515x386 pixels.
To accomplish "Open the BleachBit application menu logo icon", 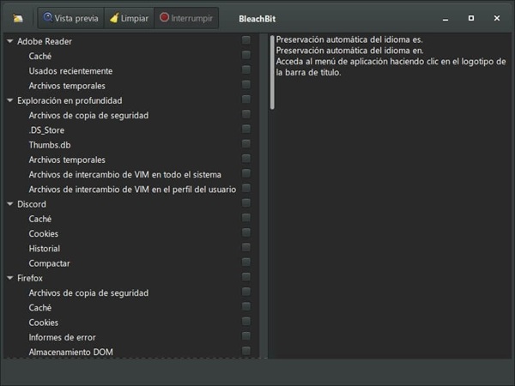I will pyautogui.click(x=18, y=18).
